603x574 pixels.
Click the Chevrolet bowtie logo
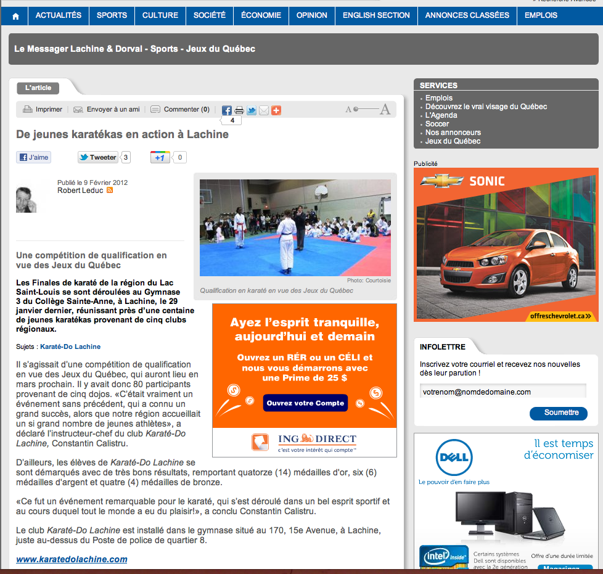[441, 180]
